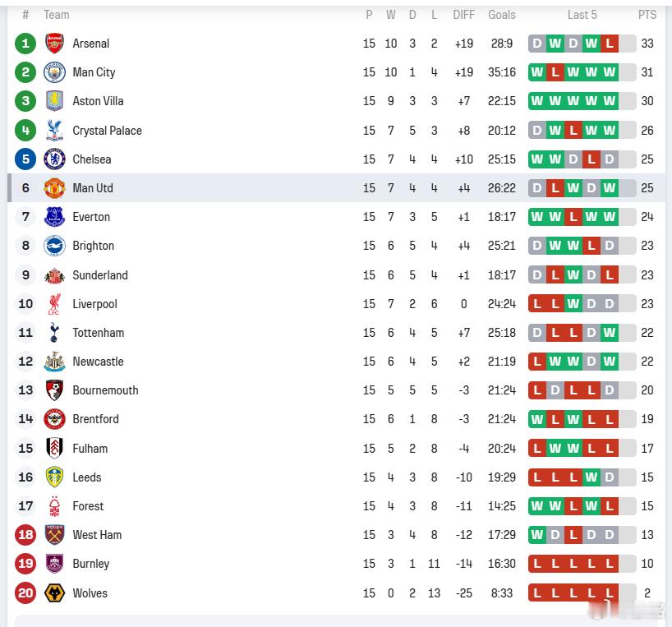Viewport: 672px width, 627px height.
Task: Click the Everton club crest
Action: coord(54,217)
